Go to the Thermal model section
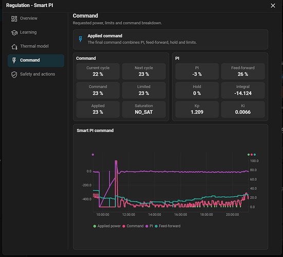 [x=36, y=47]
